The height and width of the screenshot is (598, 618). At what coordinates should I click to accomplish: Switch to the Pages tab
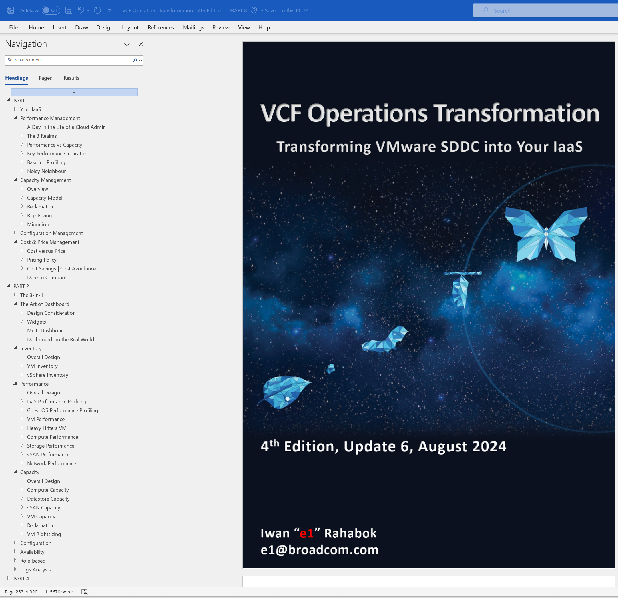[45, 78]
